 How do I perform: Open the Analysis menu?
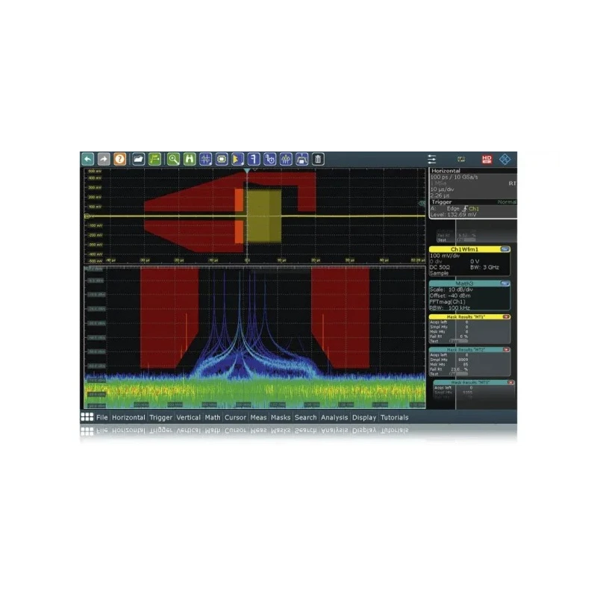[x=334, y=417]
